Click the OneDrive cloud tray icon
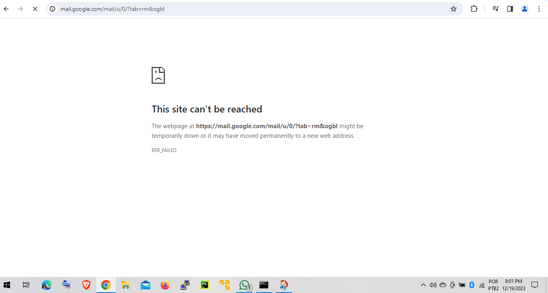This screenshot has height=293, width=548. [443, 285]
